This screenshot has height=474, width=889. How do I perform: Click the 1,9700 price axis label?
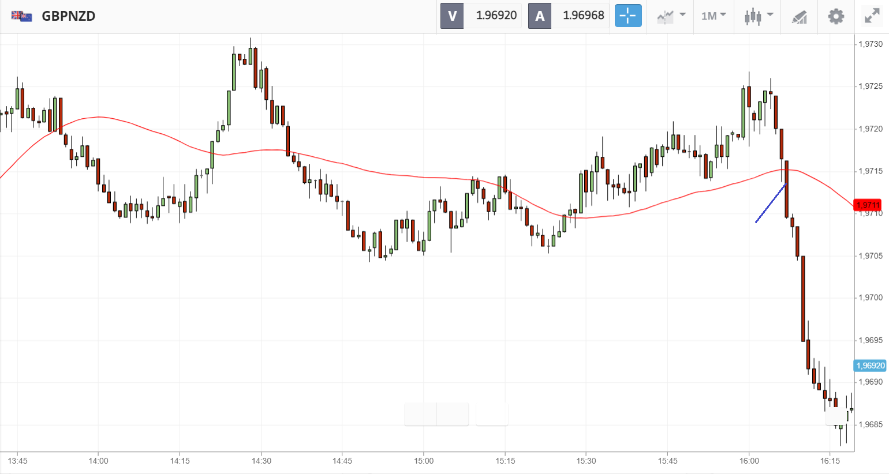871,298
